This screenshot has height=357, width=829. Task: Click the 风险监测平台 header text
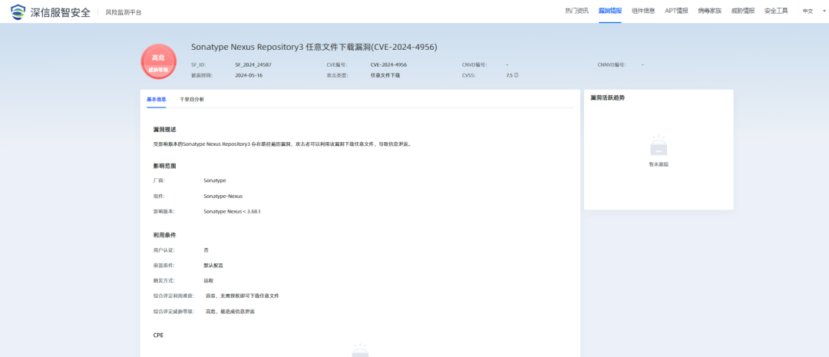click(x=123, y=12)
